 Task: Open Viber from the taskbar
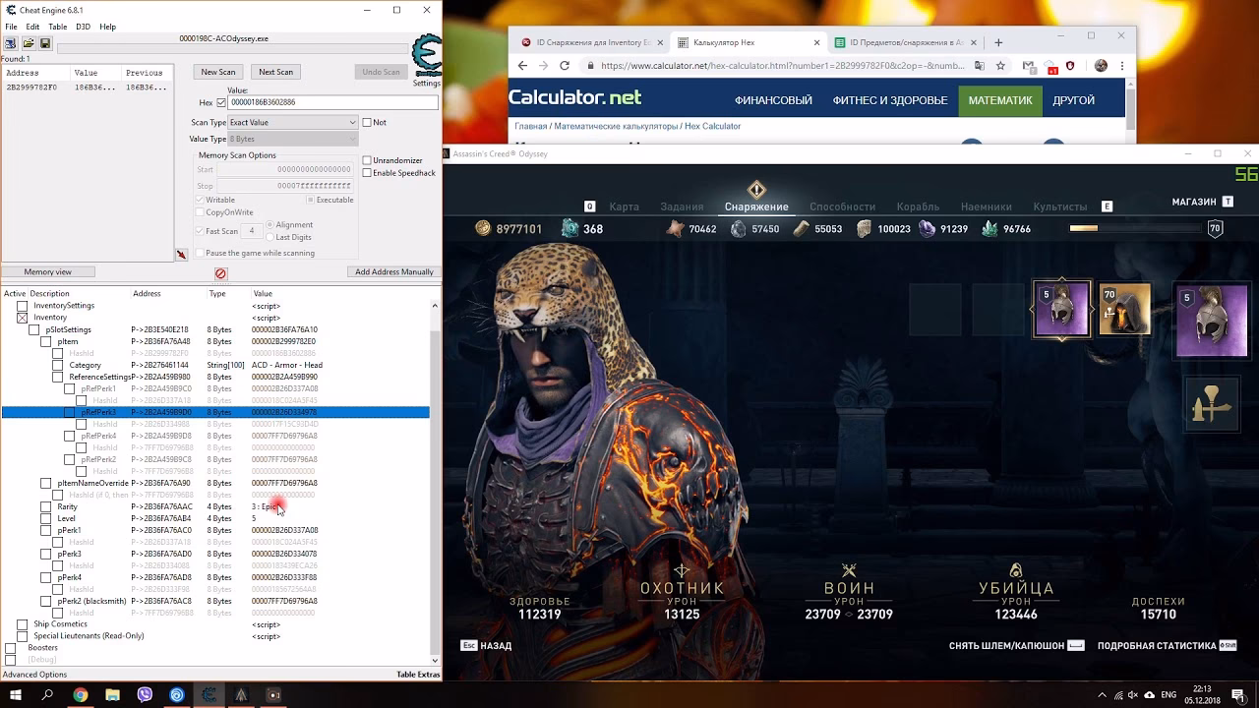[x=145, y=695]
